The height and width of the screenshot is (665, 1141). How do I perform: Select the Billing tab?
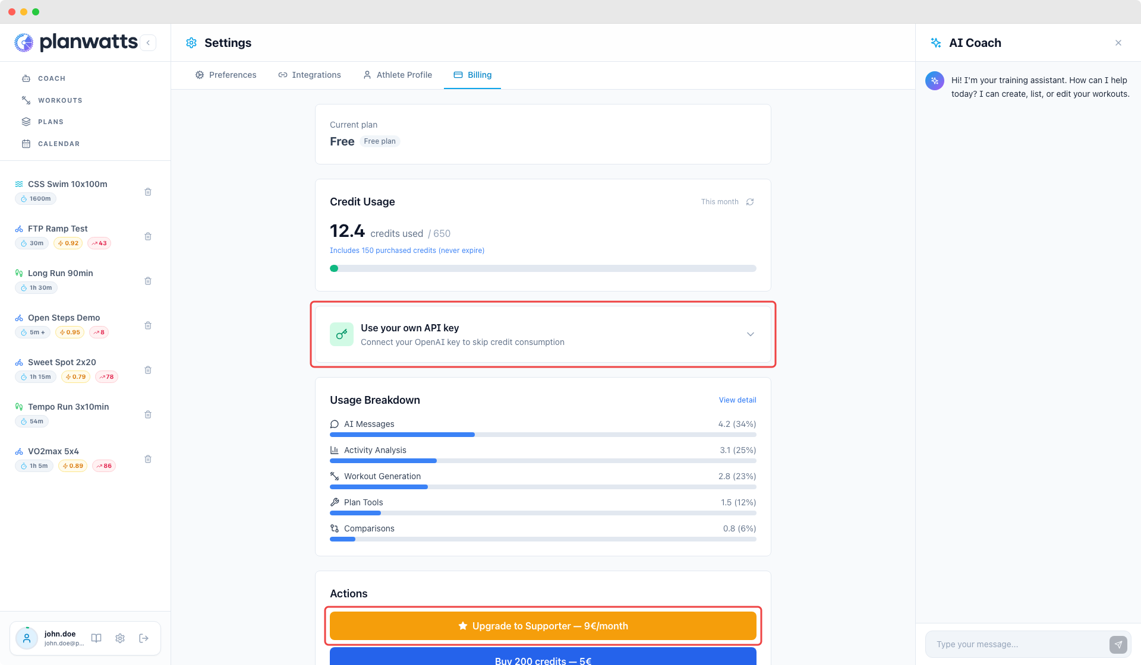point(472,75)
